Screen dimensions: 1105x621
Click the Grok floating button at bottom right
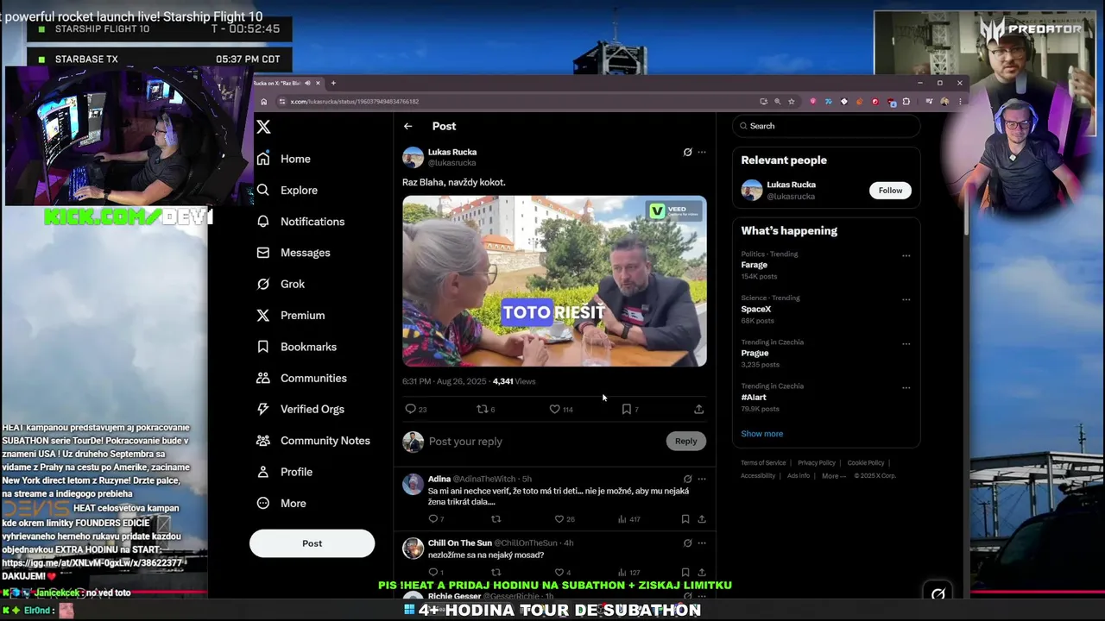point(938,593)
